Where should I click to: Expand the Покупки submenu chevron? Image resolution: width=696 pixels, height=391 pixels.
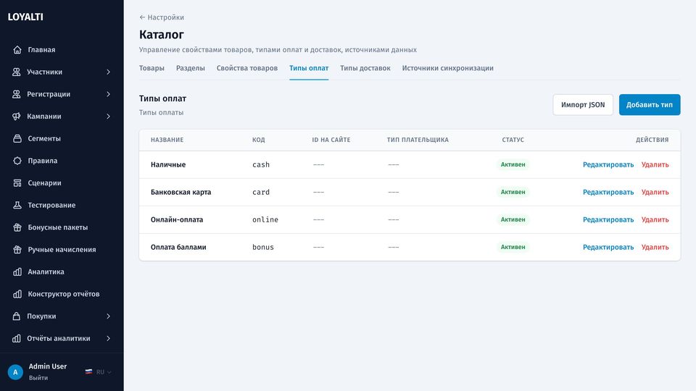tap(108, 316)
